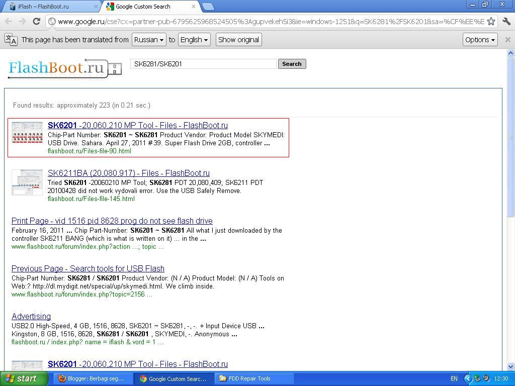Image resolution: width=515 pixels, height=386 pixels.
Task: Click EN language indicator in tray
Action: pos(454,378)
